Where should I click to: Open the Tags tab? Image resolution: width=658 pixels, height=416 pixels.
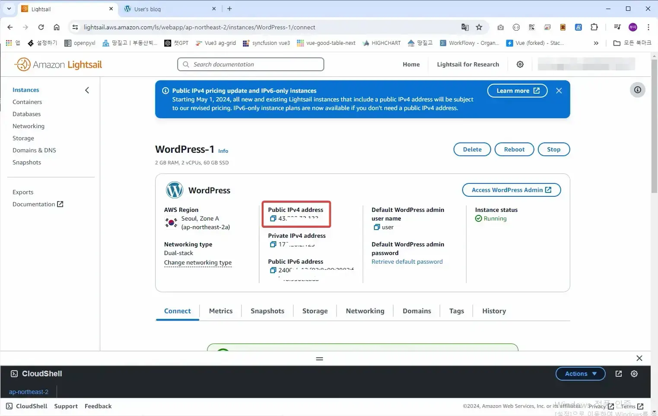click(x=457, y=311)
